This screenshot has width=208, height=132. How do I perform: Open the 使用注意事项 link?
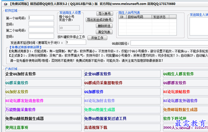click(43, 127)
